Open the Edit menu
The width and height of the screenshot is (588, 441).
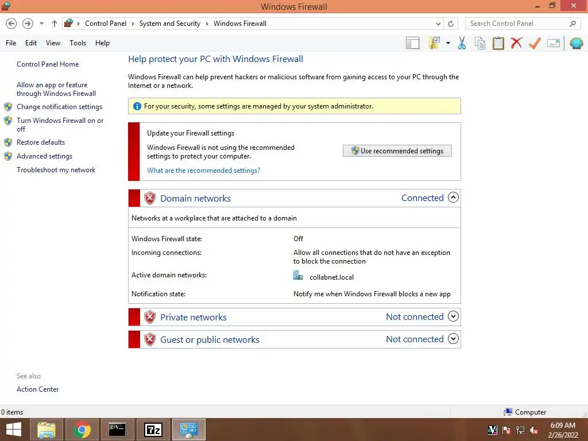coord(31,42)
